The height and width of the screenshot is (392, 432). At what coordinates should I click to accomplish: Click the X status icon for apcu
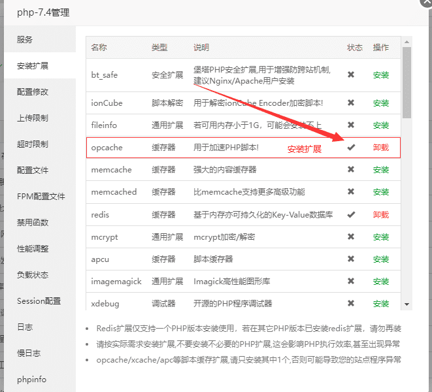tap(351, 259)
